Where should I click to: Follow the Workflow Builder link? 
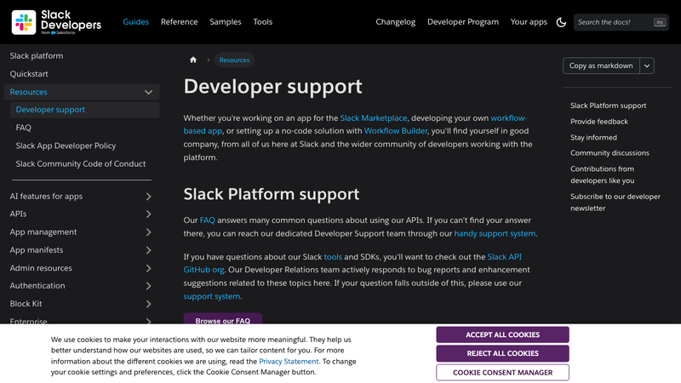tap(396, 131)
